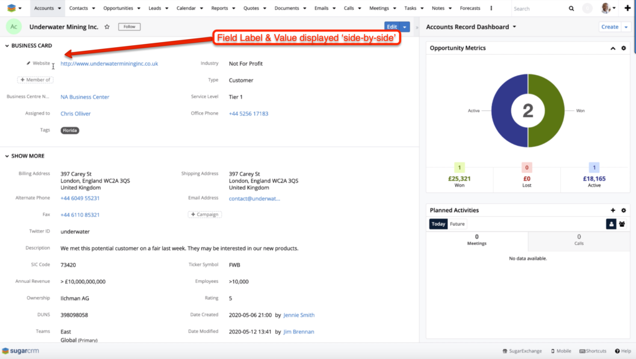Open the Calendar module tab
Image resolution: width=636 pixels, height=359 pixels.
tap(186, 8)
